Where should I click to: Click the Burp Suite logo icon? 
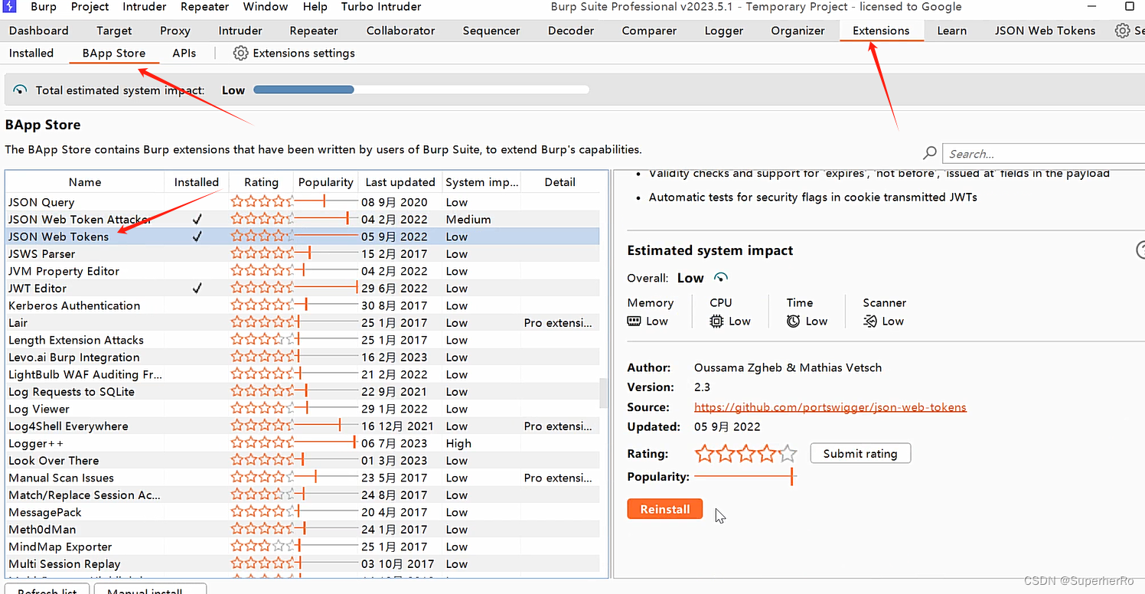click(x=10, y=6)
